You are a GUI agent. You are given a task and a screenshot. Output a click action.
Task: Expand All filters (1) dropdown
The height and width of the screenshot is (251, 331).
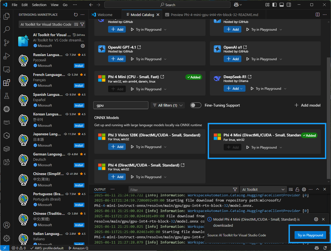click(x=168, y=105)
